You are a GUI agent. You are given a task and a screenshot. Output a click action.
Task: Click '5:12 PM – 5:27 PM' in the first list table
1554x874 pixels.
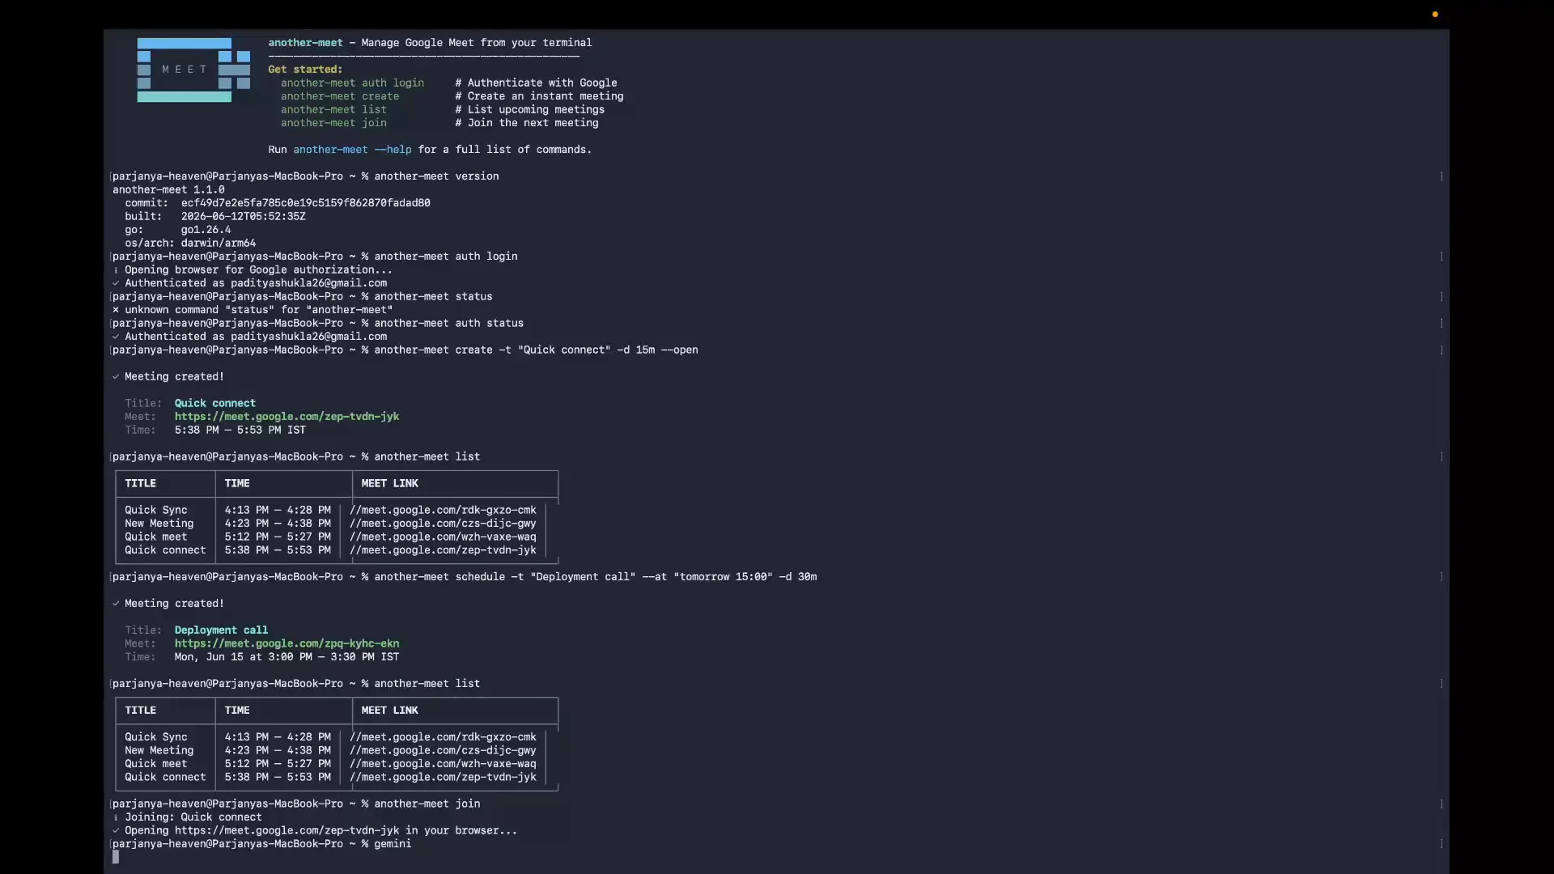(278, 537)
